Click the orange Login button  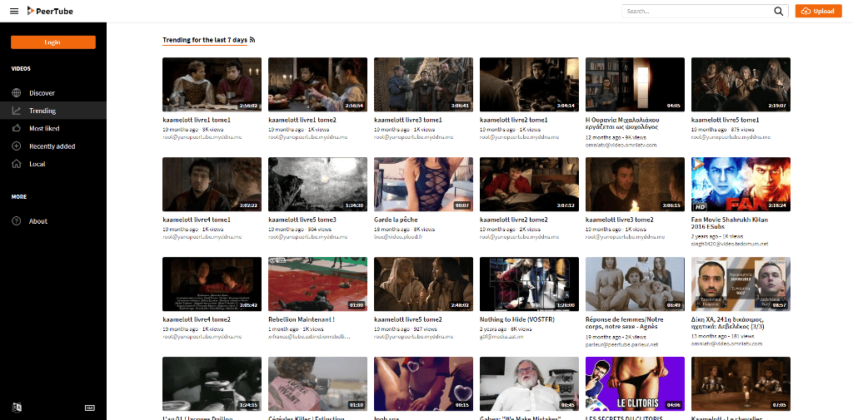click(x=53, y=42)
